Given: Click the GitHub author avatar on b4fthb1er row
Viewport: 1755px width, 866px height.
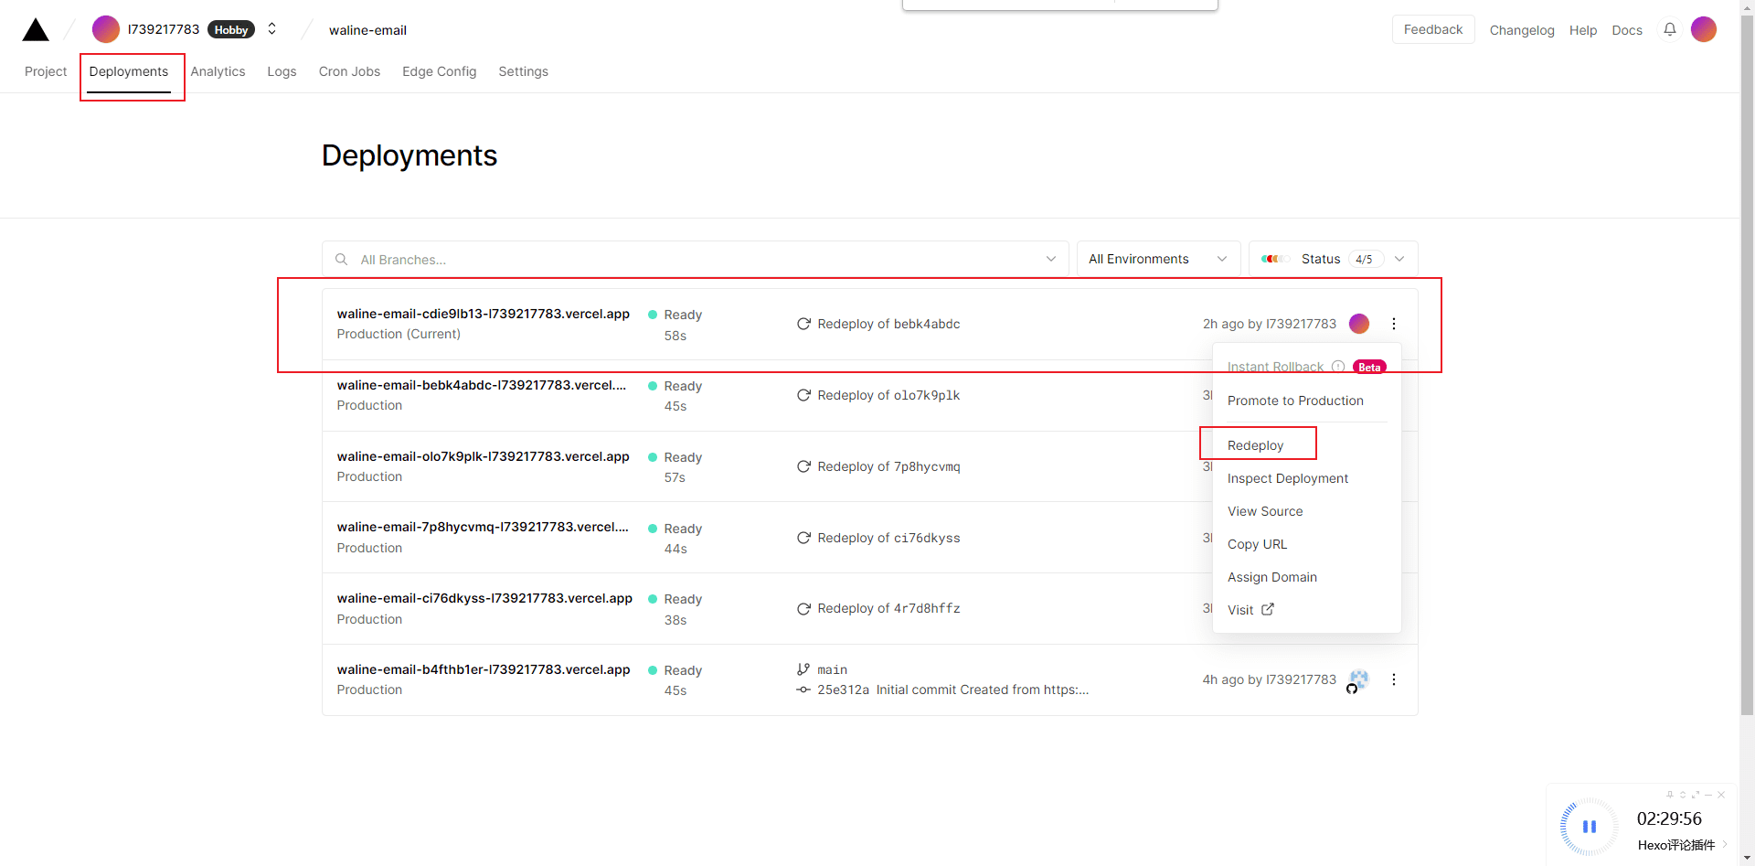Looking at the screenshot, I should [x=1358, y=680].
